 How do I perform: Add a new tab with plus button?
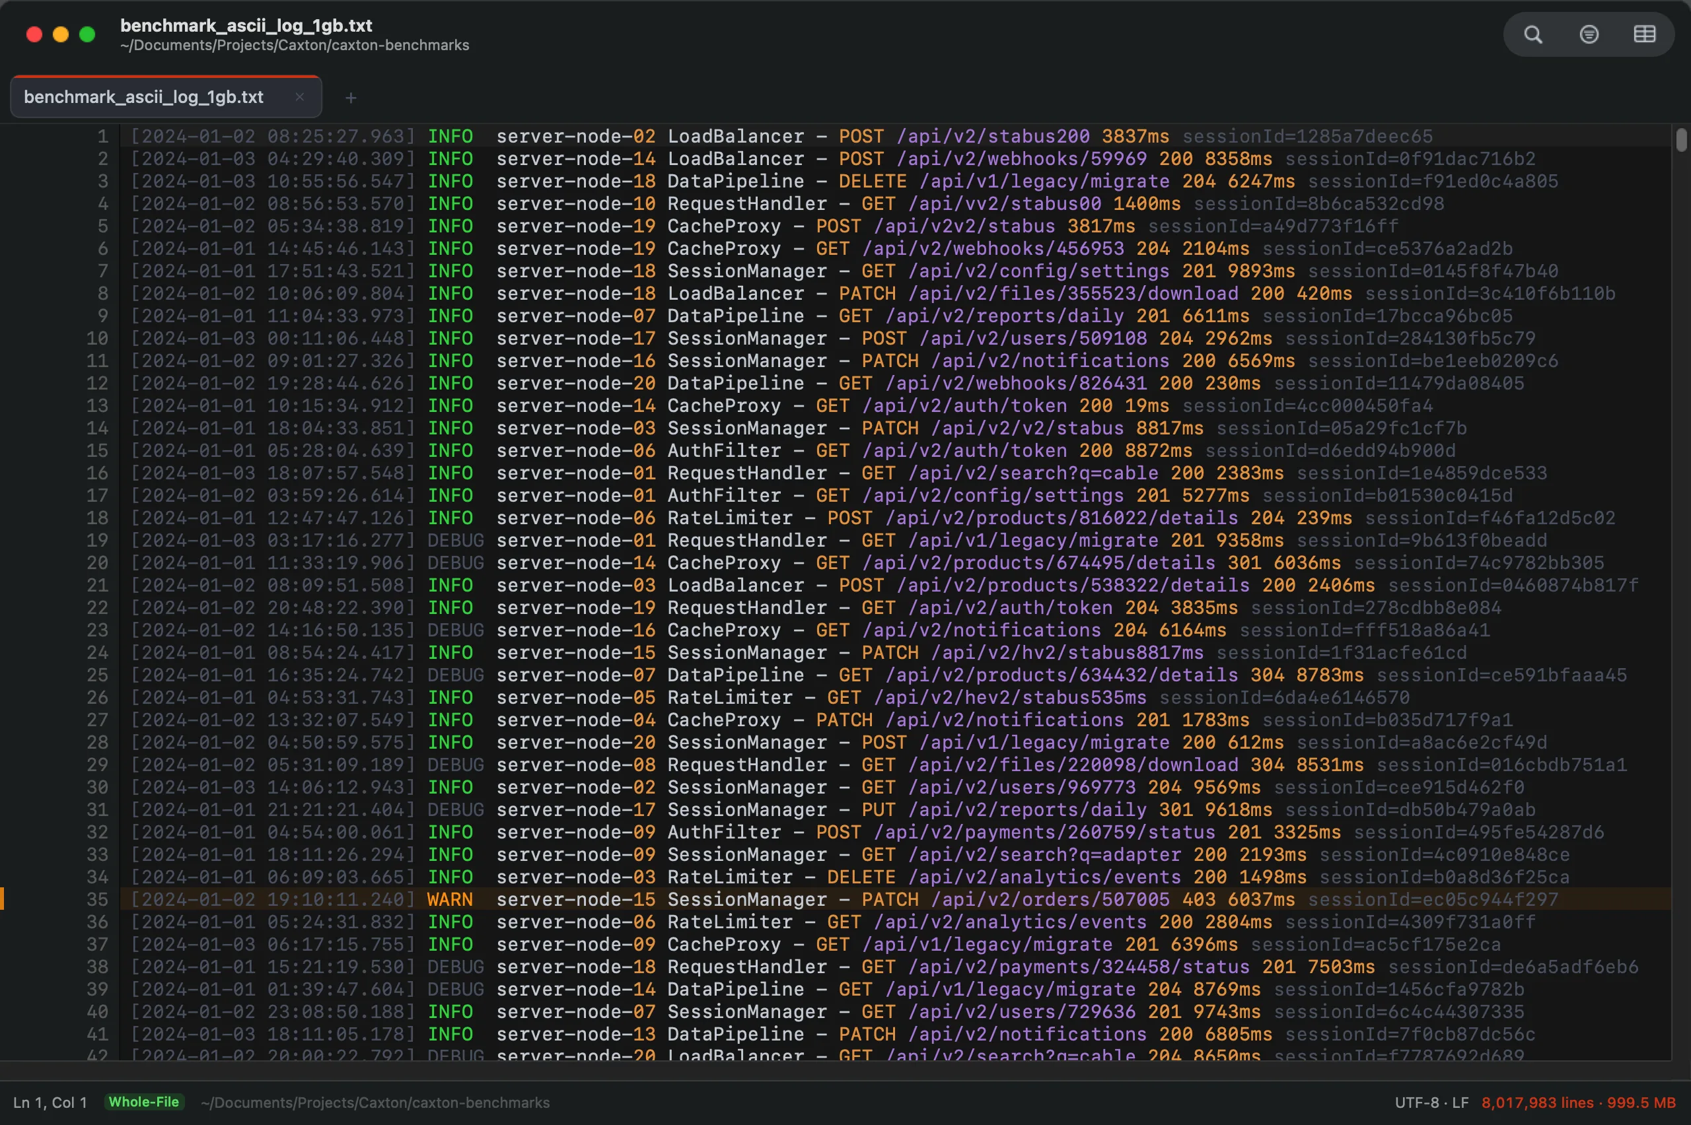(x=350, y=98)
